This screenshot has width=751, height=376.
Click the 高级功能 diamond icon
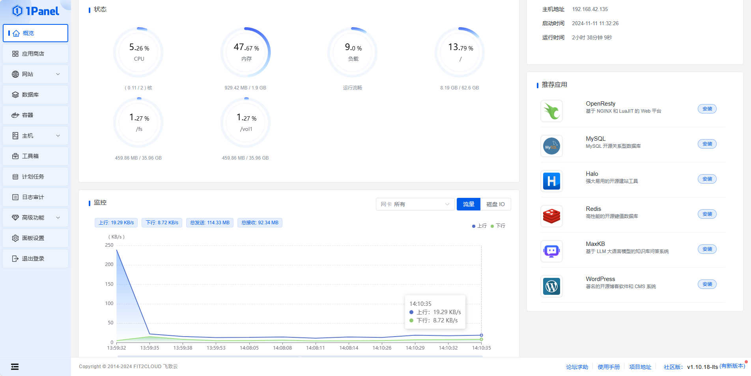point(15,218)
